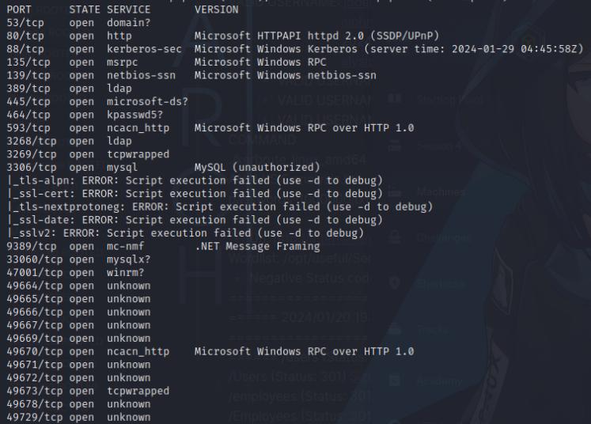The height and width of the screenshot is (424, 591).
Task: Click the 445/tcp microsoft-ds? entry
Action: [97, 102]
